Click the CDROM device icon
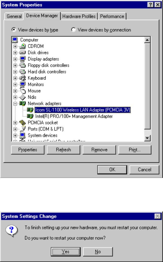The width and height of the screenshot is (163, 262). [22, 46]
